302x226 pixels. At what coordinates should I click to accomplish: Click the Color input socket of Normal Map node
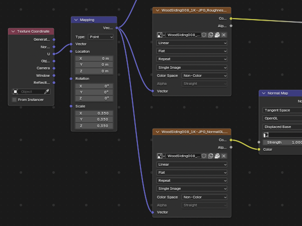(259, 149)
